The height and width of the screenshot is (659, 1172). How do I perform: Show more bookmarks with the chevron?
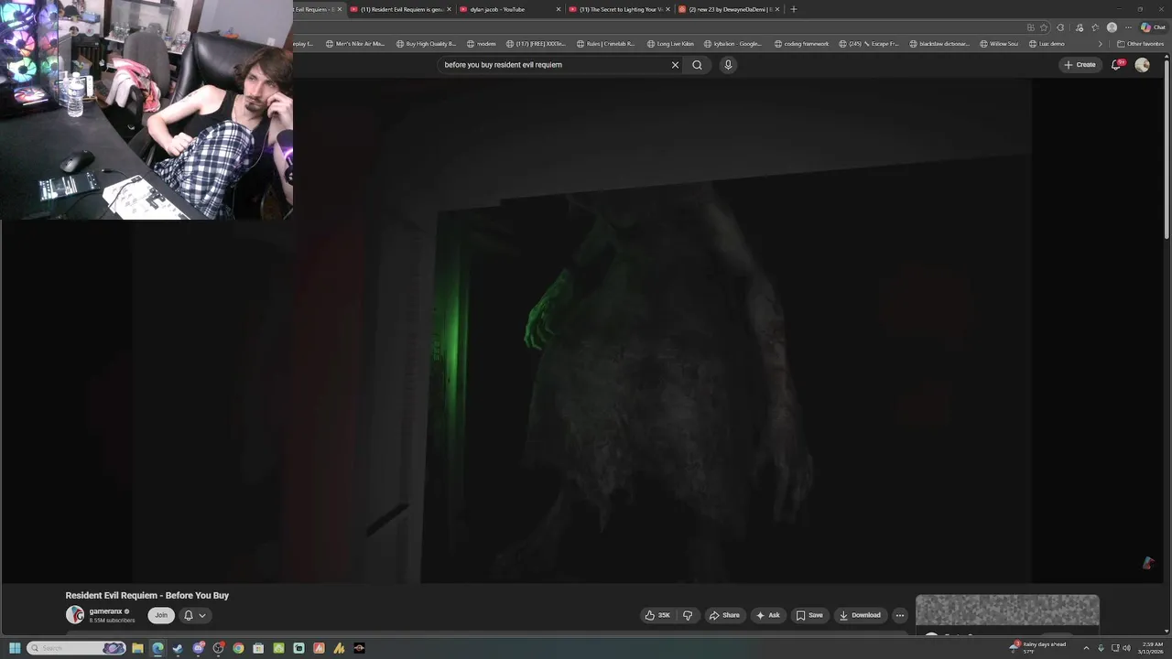1101,44
